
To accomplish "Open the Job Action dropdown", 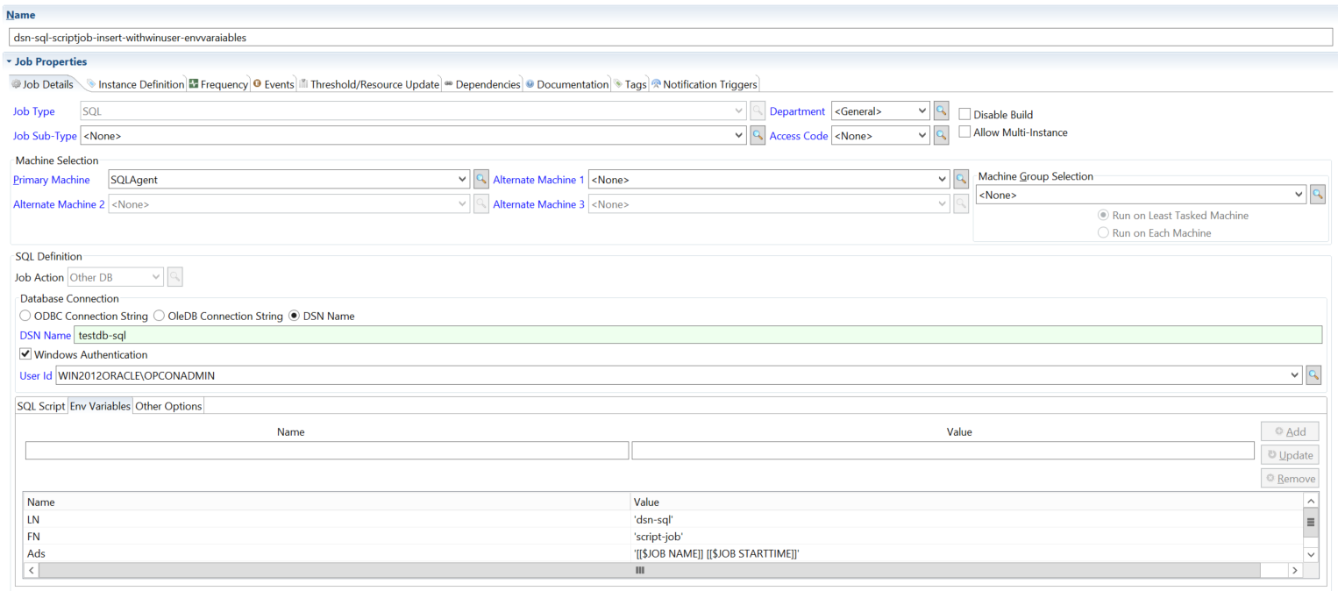I will [x=156, y=277].
